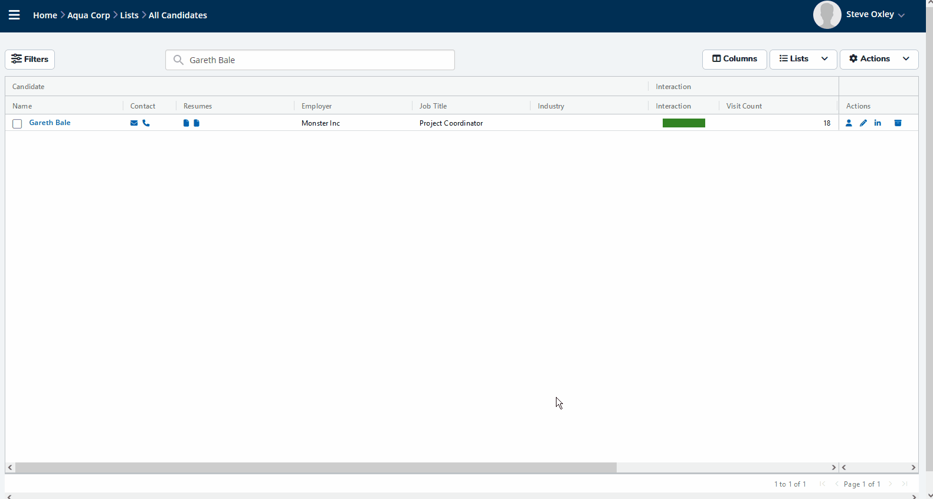Go to Aqua Corp in breadcrumb

(89, 15)
